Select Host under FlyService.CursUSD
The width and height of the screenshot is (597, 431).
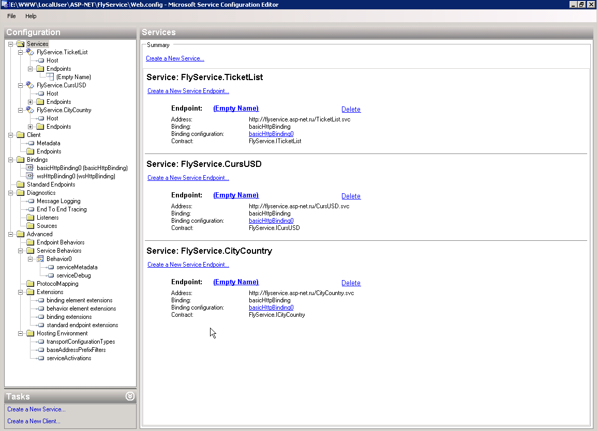(x=53, y=94)
